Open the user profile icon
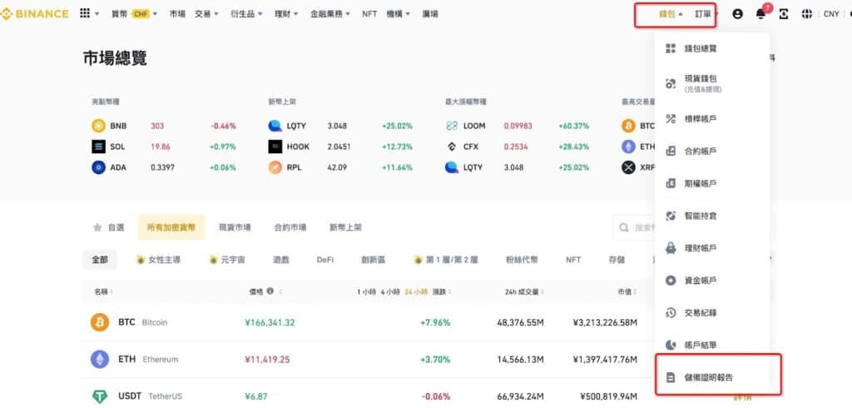Viewport: 852px width, 408px height. coord(737,14)
